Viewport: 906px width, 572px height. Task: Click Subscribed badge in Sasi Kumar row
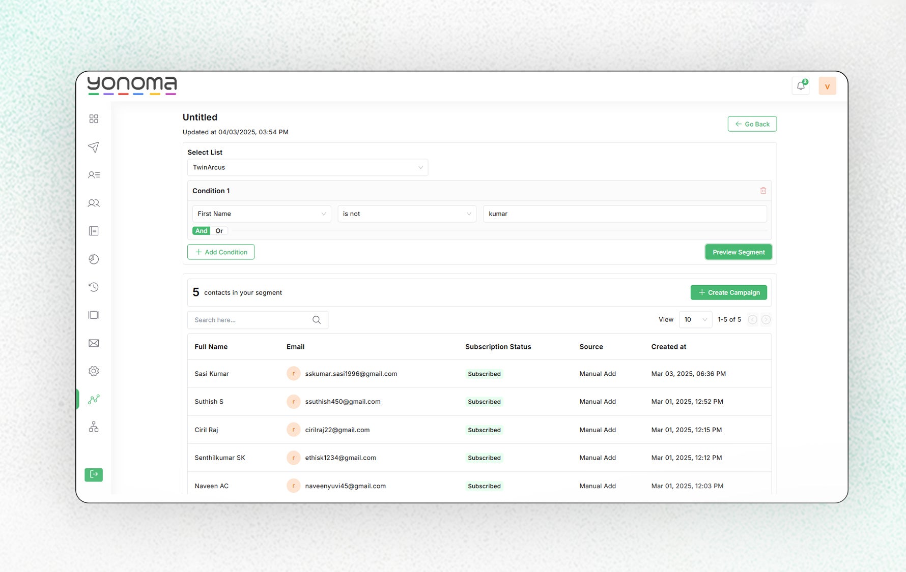pyautogui.click(x=485, y=374)
